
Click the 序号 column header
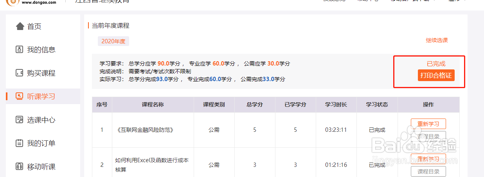[x=102, y=104]
